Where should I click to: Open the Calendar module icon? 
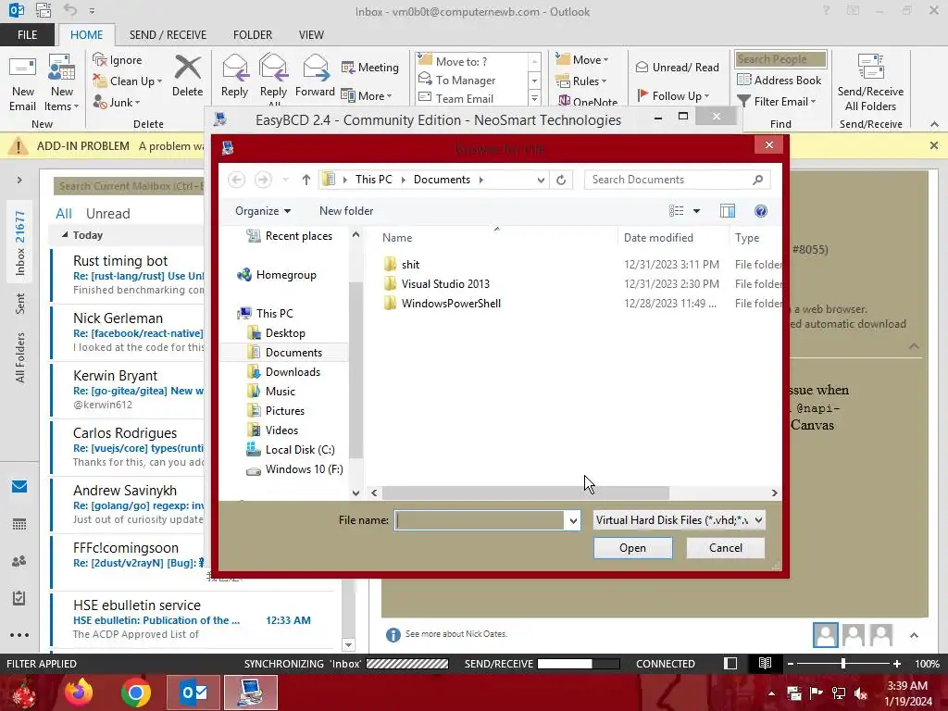(x=19, y=524)
